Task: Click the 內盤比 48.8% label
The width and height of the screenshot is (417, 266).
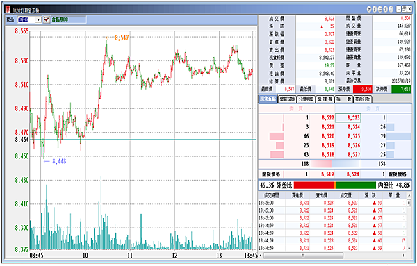Action: (393, 185)
